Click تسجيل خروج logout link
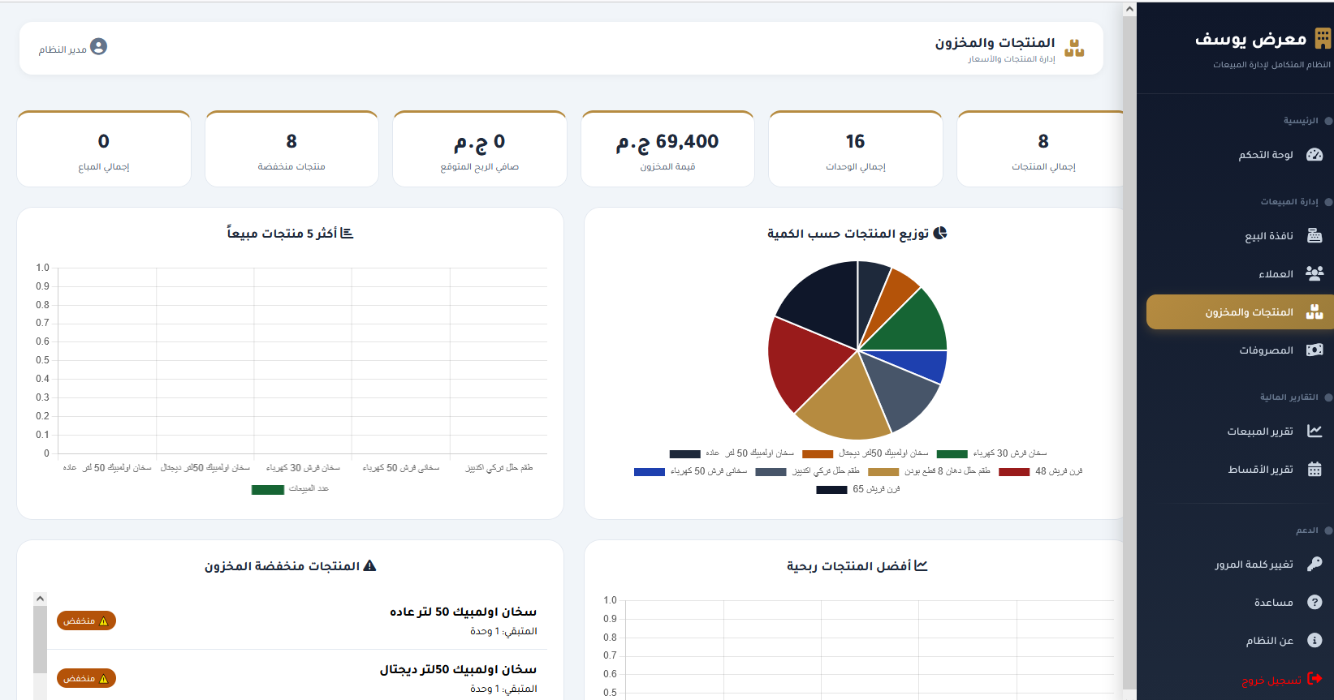 [x=1240, y=680]
